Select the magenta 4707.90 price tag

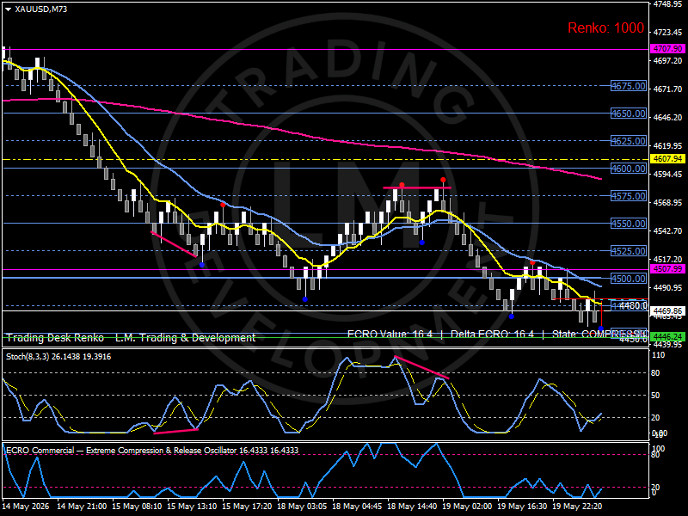pyautogui.click(x=668, y=49)
